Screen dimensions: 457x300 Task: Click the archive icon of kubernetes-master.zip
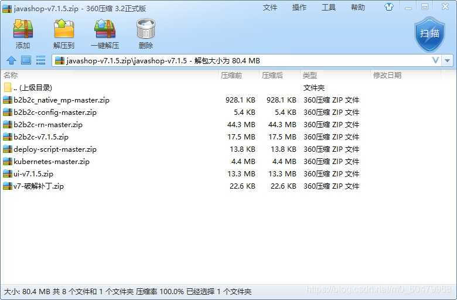[7, 162]
